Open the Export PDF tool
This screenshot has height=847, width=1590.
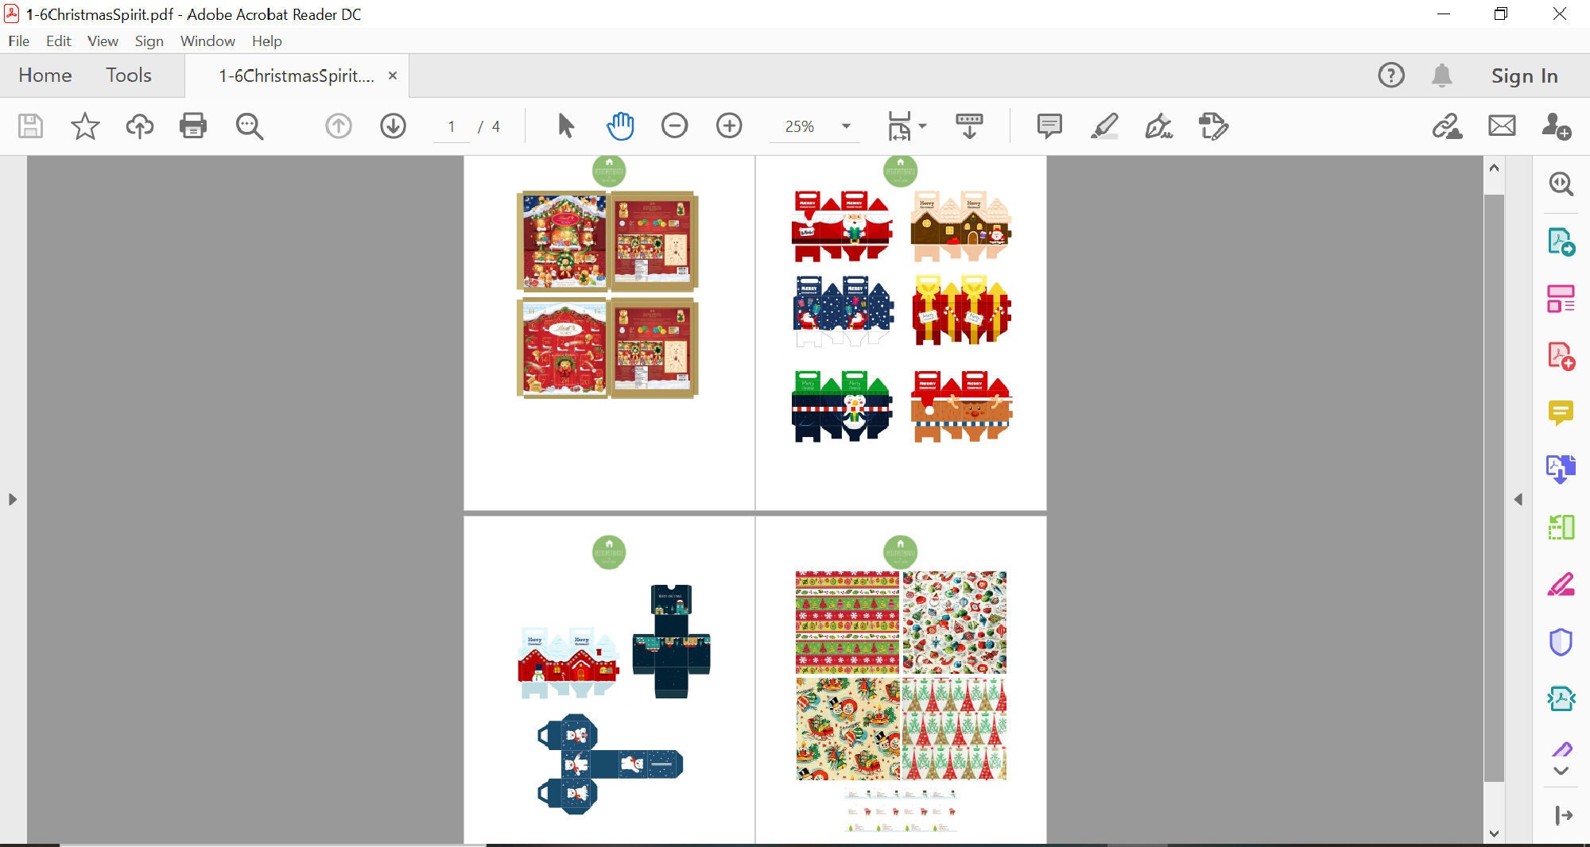(x=1561, y=242)
